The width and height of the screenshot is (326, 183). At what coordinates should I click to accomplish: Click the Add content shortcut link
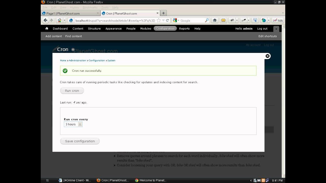[x=54, y=36]
